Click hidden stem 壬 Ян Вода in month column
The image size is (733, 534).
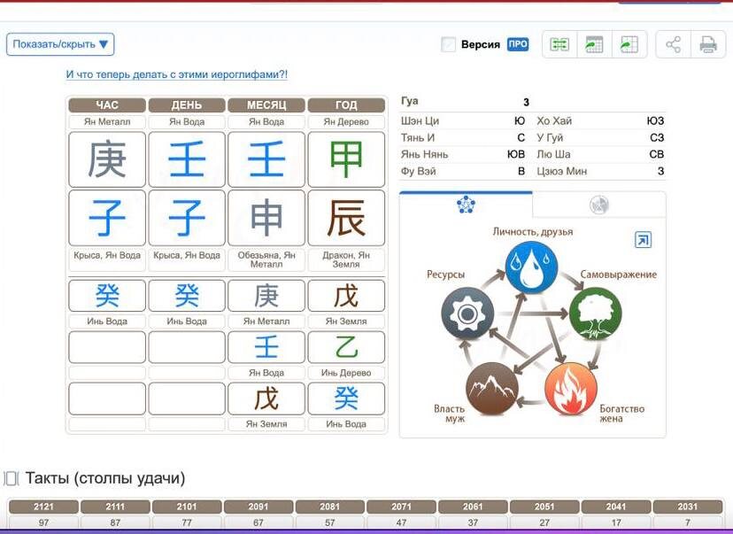266,347
